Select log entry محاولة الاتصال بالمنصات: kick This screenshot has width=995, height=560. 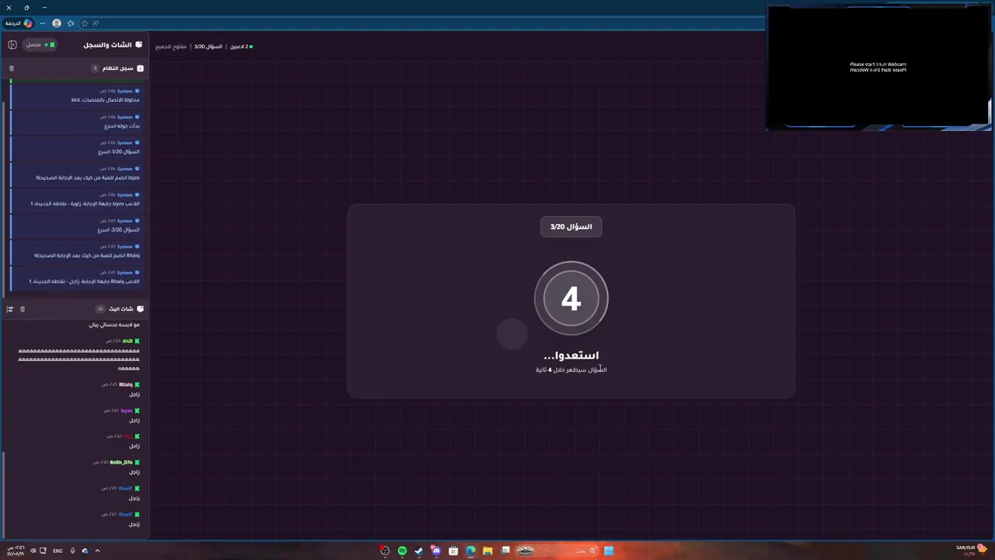coord(76,96)
